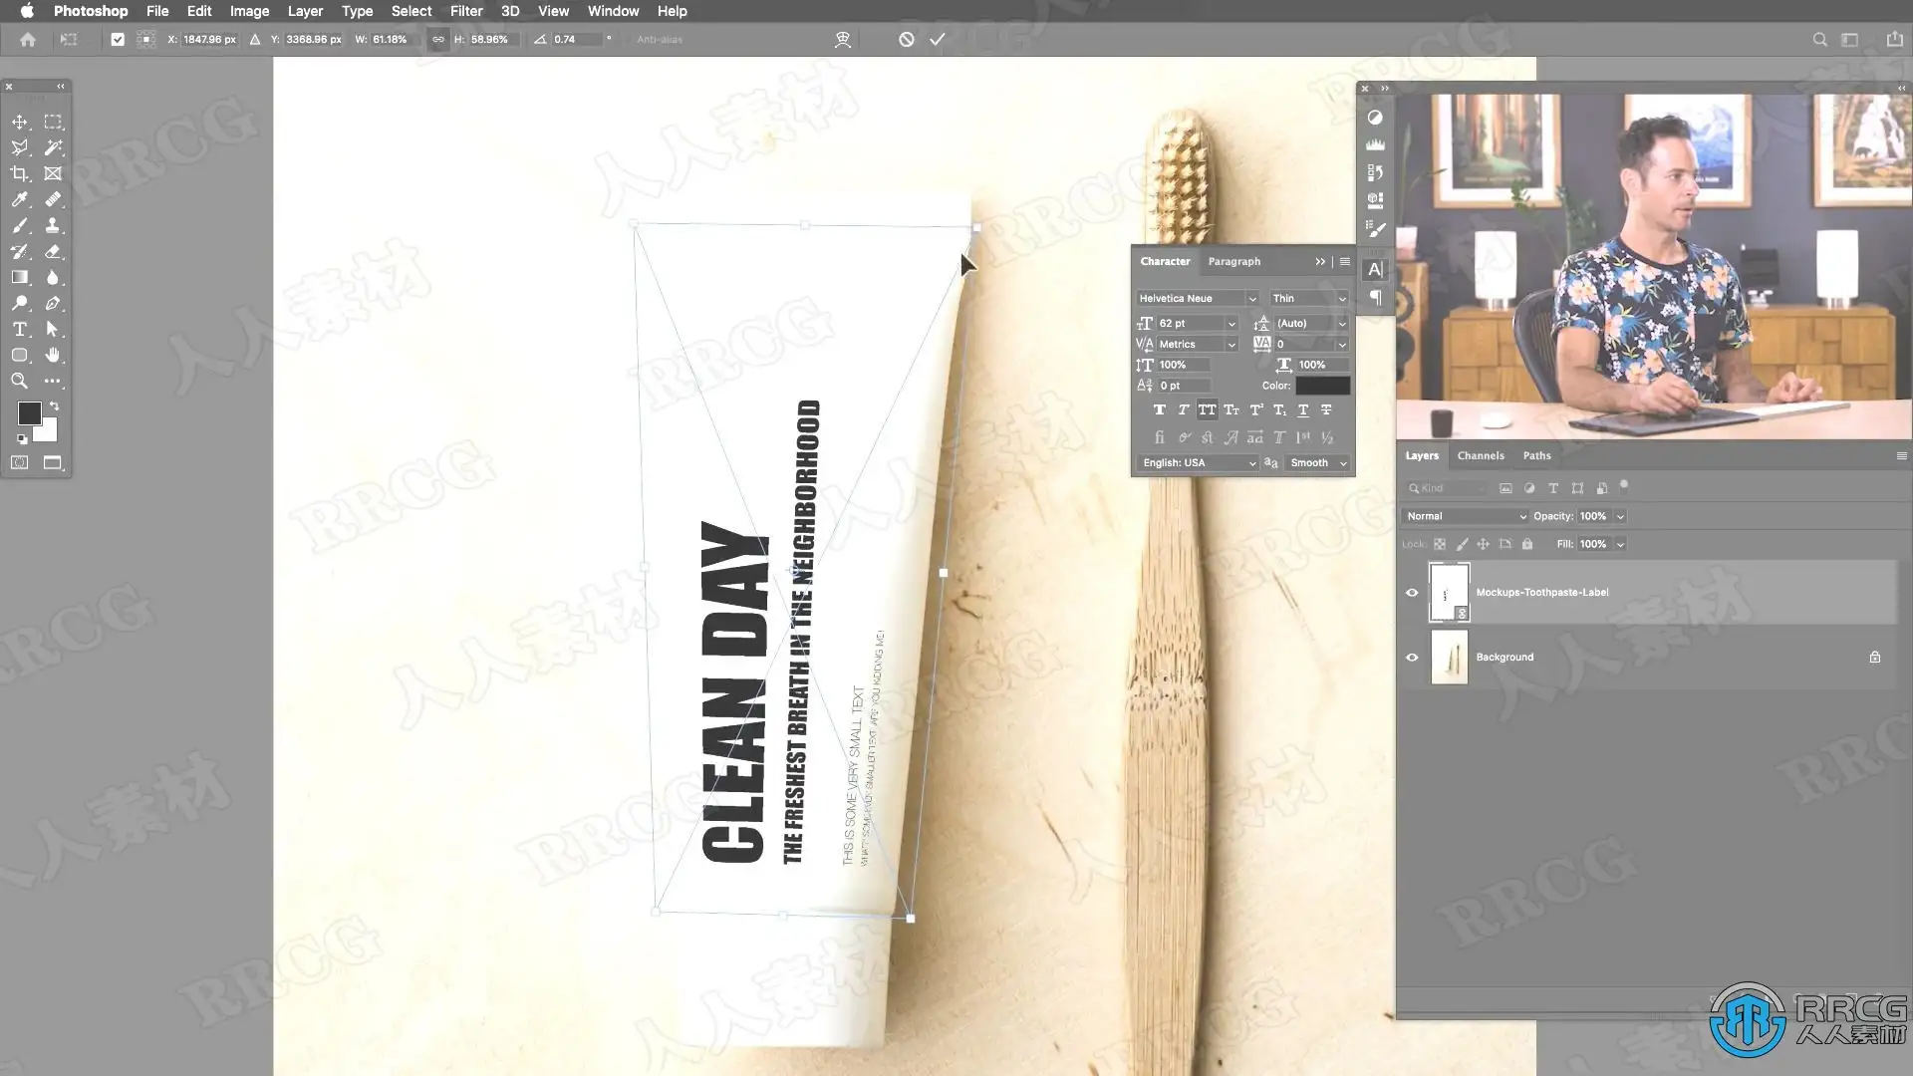Switch to the Paragraph tab
The width and height of the screenshot is (1913, 1076).
(1233, 261)
